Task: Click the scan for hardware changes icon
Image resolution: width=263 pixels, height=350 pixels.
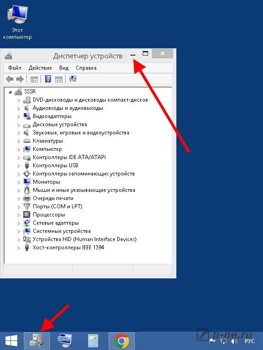Action: tap(73, 79)
